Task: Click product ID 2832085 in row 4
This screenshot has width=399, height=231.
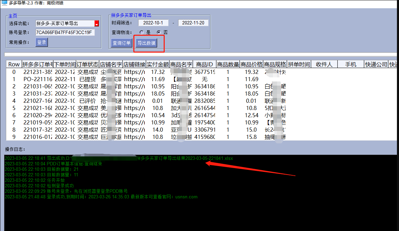Action: [x=204, y=101]
